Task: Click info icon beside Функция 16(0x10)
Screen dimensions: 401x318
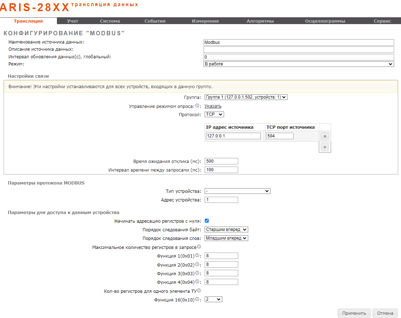Action: click(x=197, y=299)
